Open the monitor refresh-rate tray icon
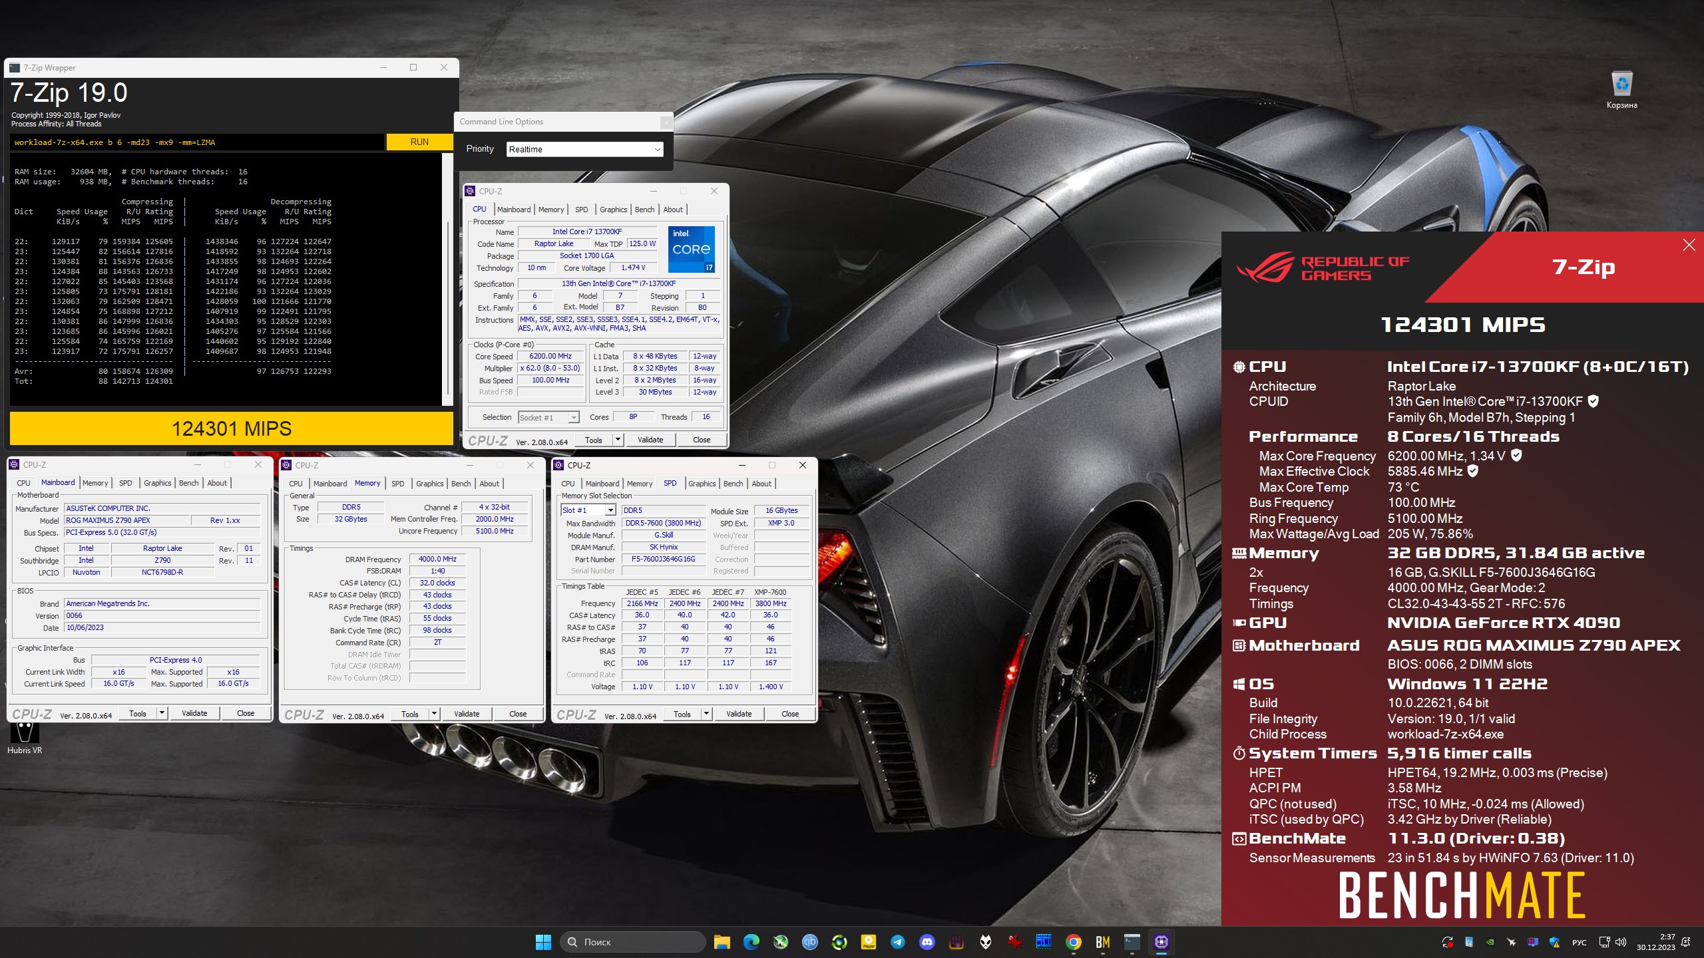 1533,942
